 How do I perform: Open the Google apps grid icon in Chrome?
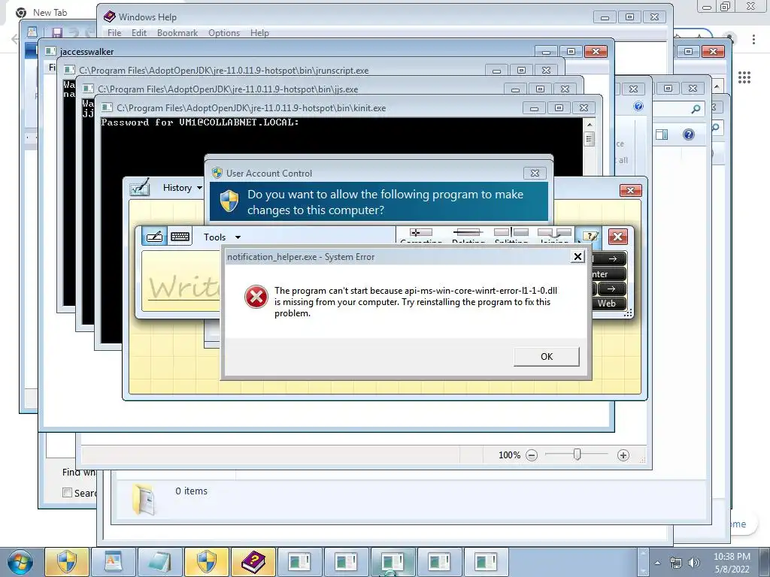tap(744, 77)
